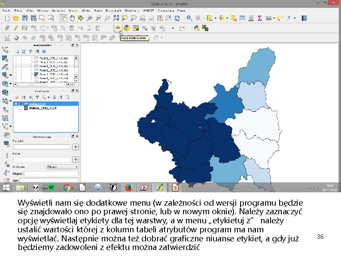The image size is (341, 256).
Task: Open a project with the yellow folder icon
Action: 16,18
